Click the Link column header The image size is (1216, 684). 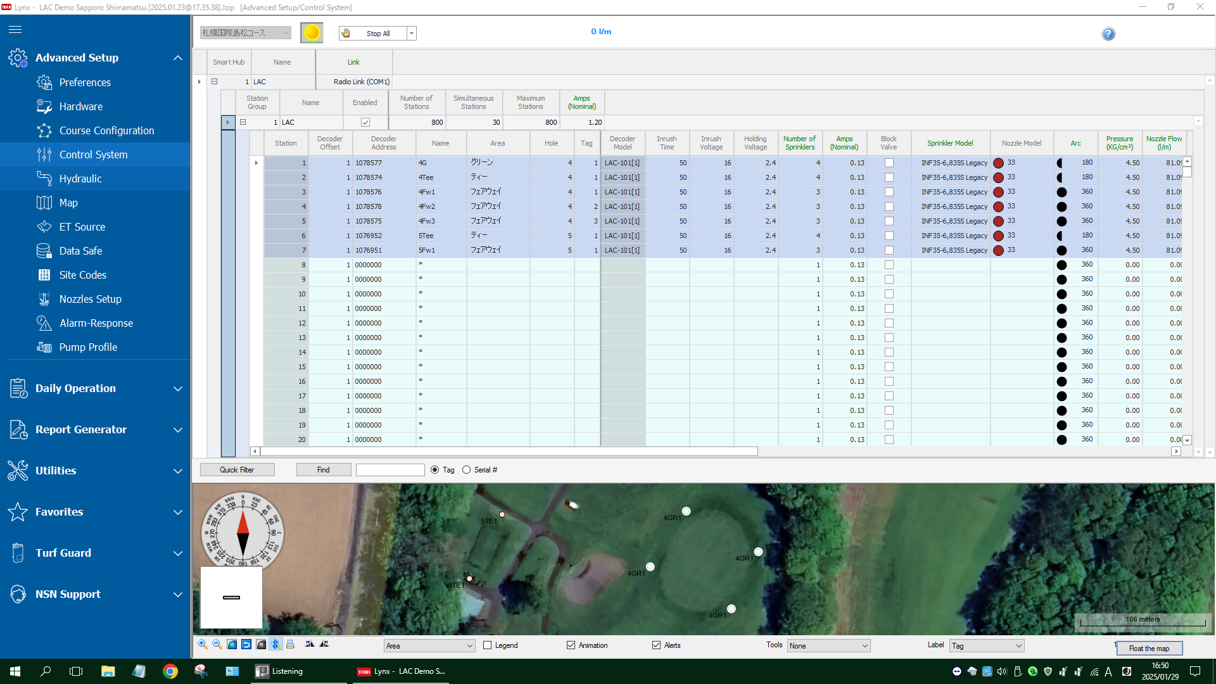click(353, 62)
